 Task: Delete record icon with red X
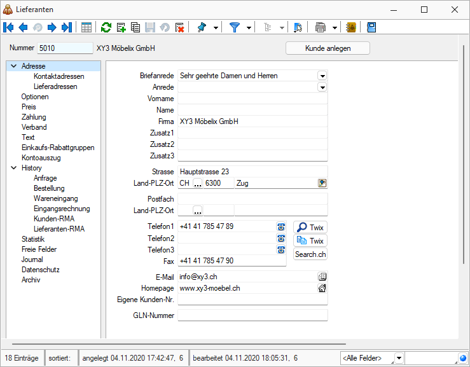pyautogui.click(x=179, y=27)
